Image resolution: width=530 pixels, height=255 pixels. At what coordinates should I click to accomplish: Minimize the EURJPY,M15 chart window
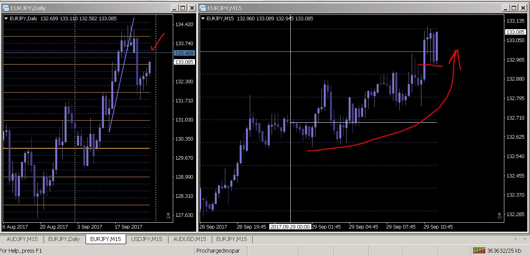[505, 8]
